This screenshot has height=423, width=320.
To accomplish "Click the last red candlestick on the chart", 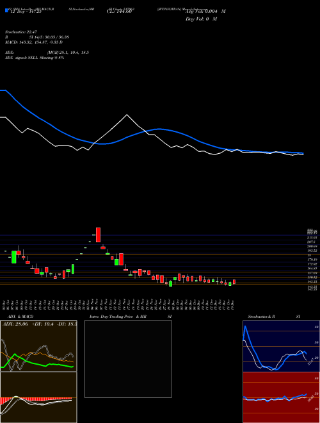I will pyautogui.click(x=234, y=282).
